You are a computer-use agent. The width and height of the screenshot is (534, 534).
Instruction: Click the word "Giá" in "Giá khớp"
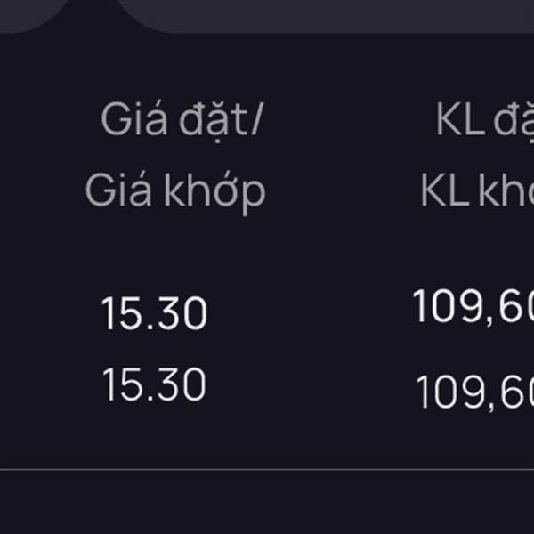(x=118, y=190)
